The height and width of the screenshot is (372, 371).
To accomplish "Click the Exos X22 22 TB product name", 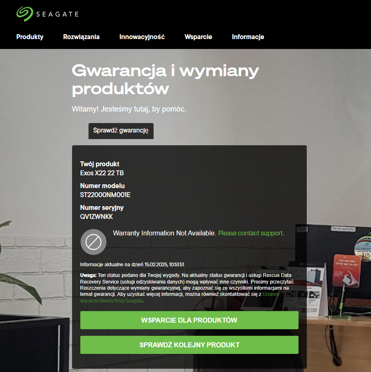I will pos(102,173).
